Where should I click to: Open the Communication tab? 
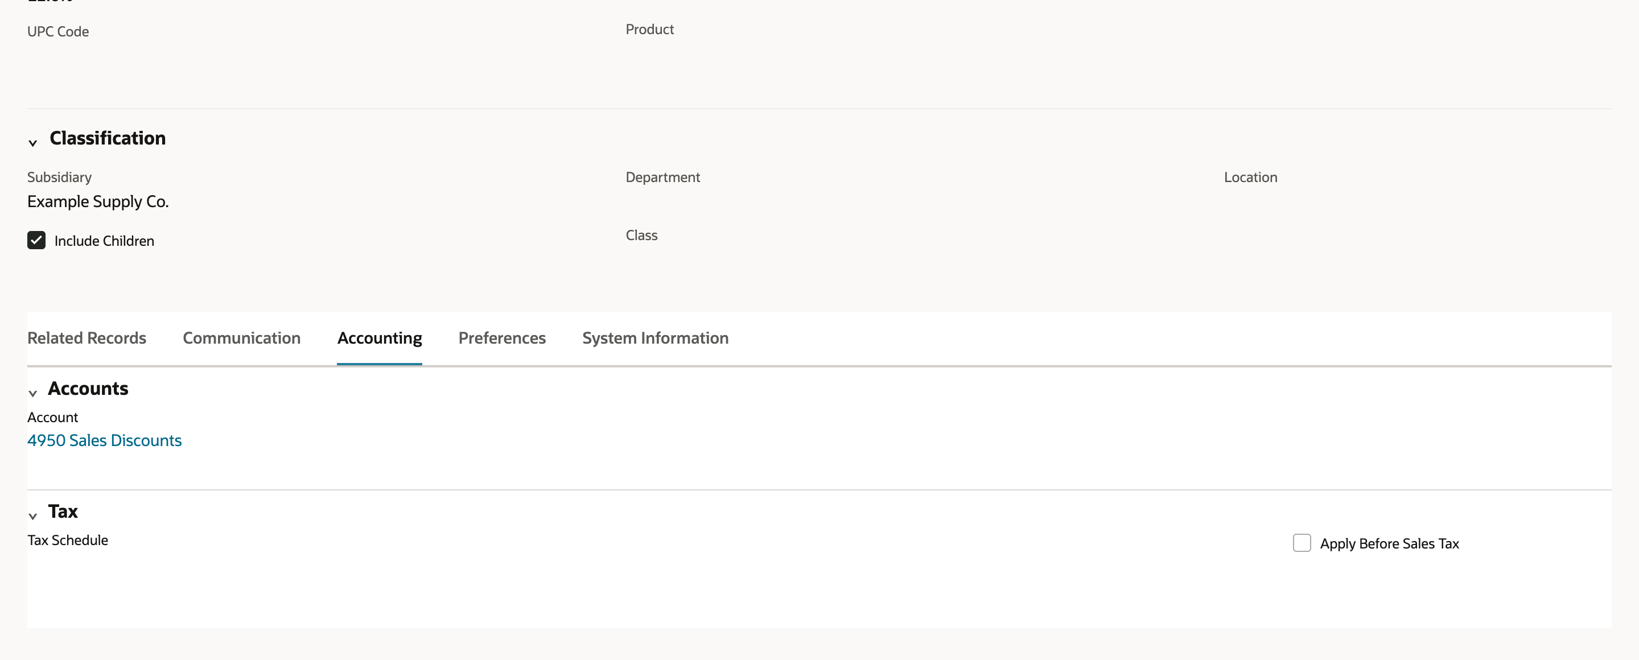242,339
